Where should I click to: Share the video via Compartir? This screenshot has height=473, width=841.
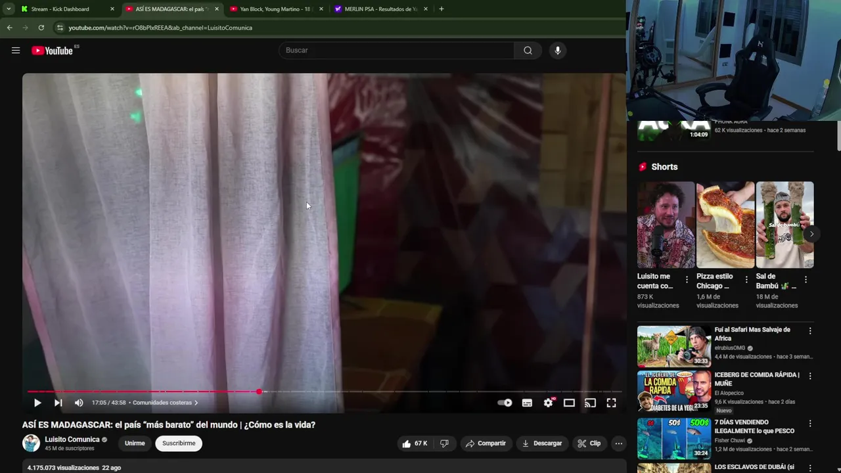(x=486, y=443)
